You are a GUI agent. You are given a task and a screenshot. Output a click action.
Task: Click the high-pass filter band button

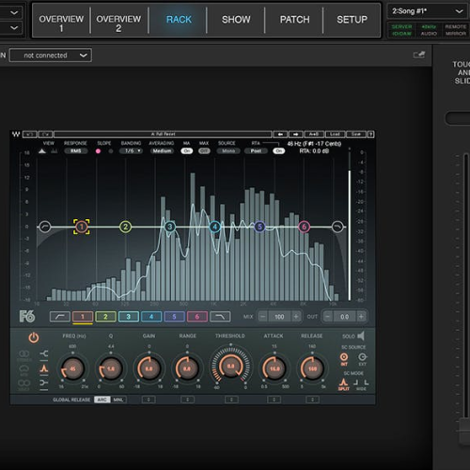[x=59, y=317]
